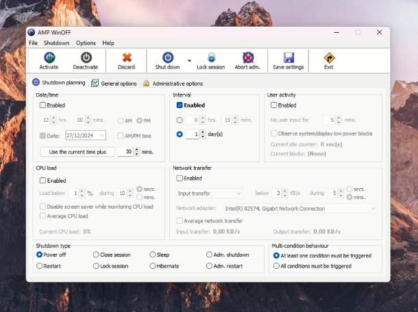Image resolution: width=418 pixels, height=312 pixels.
Task: Open the Options menu
Action: click(x=86, y=43)
